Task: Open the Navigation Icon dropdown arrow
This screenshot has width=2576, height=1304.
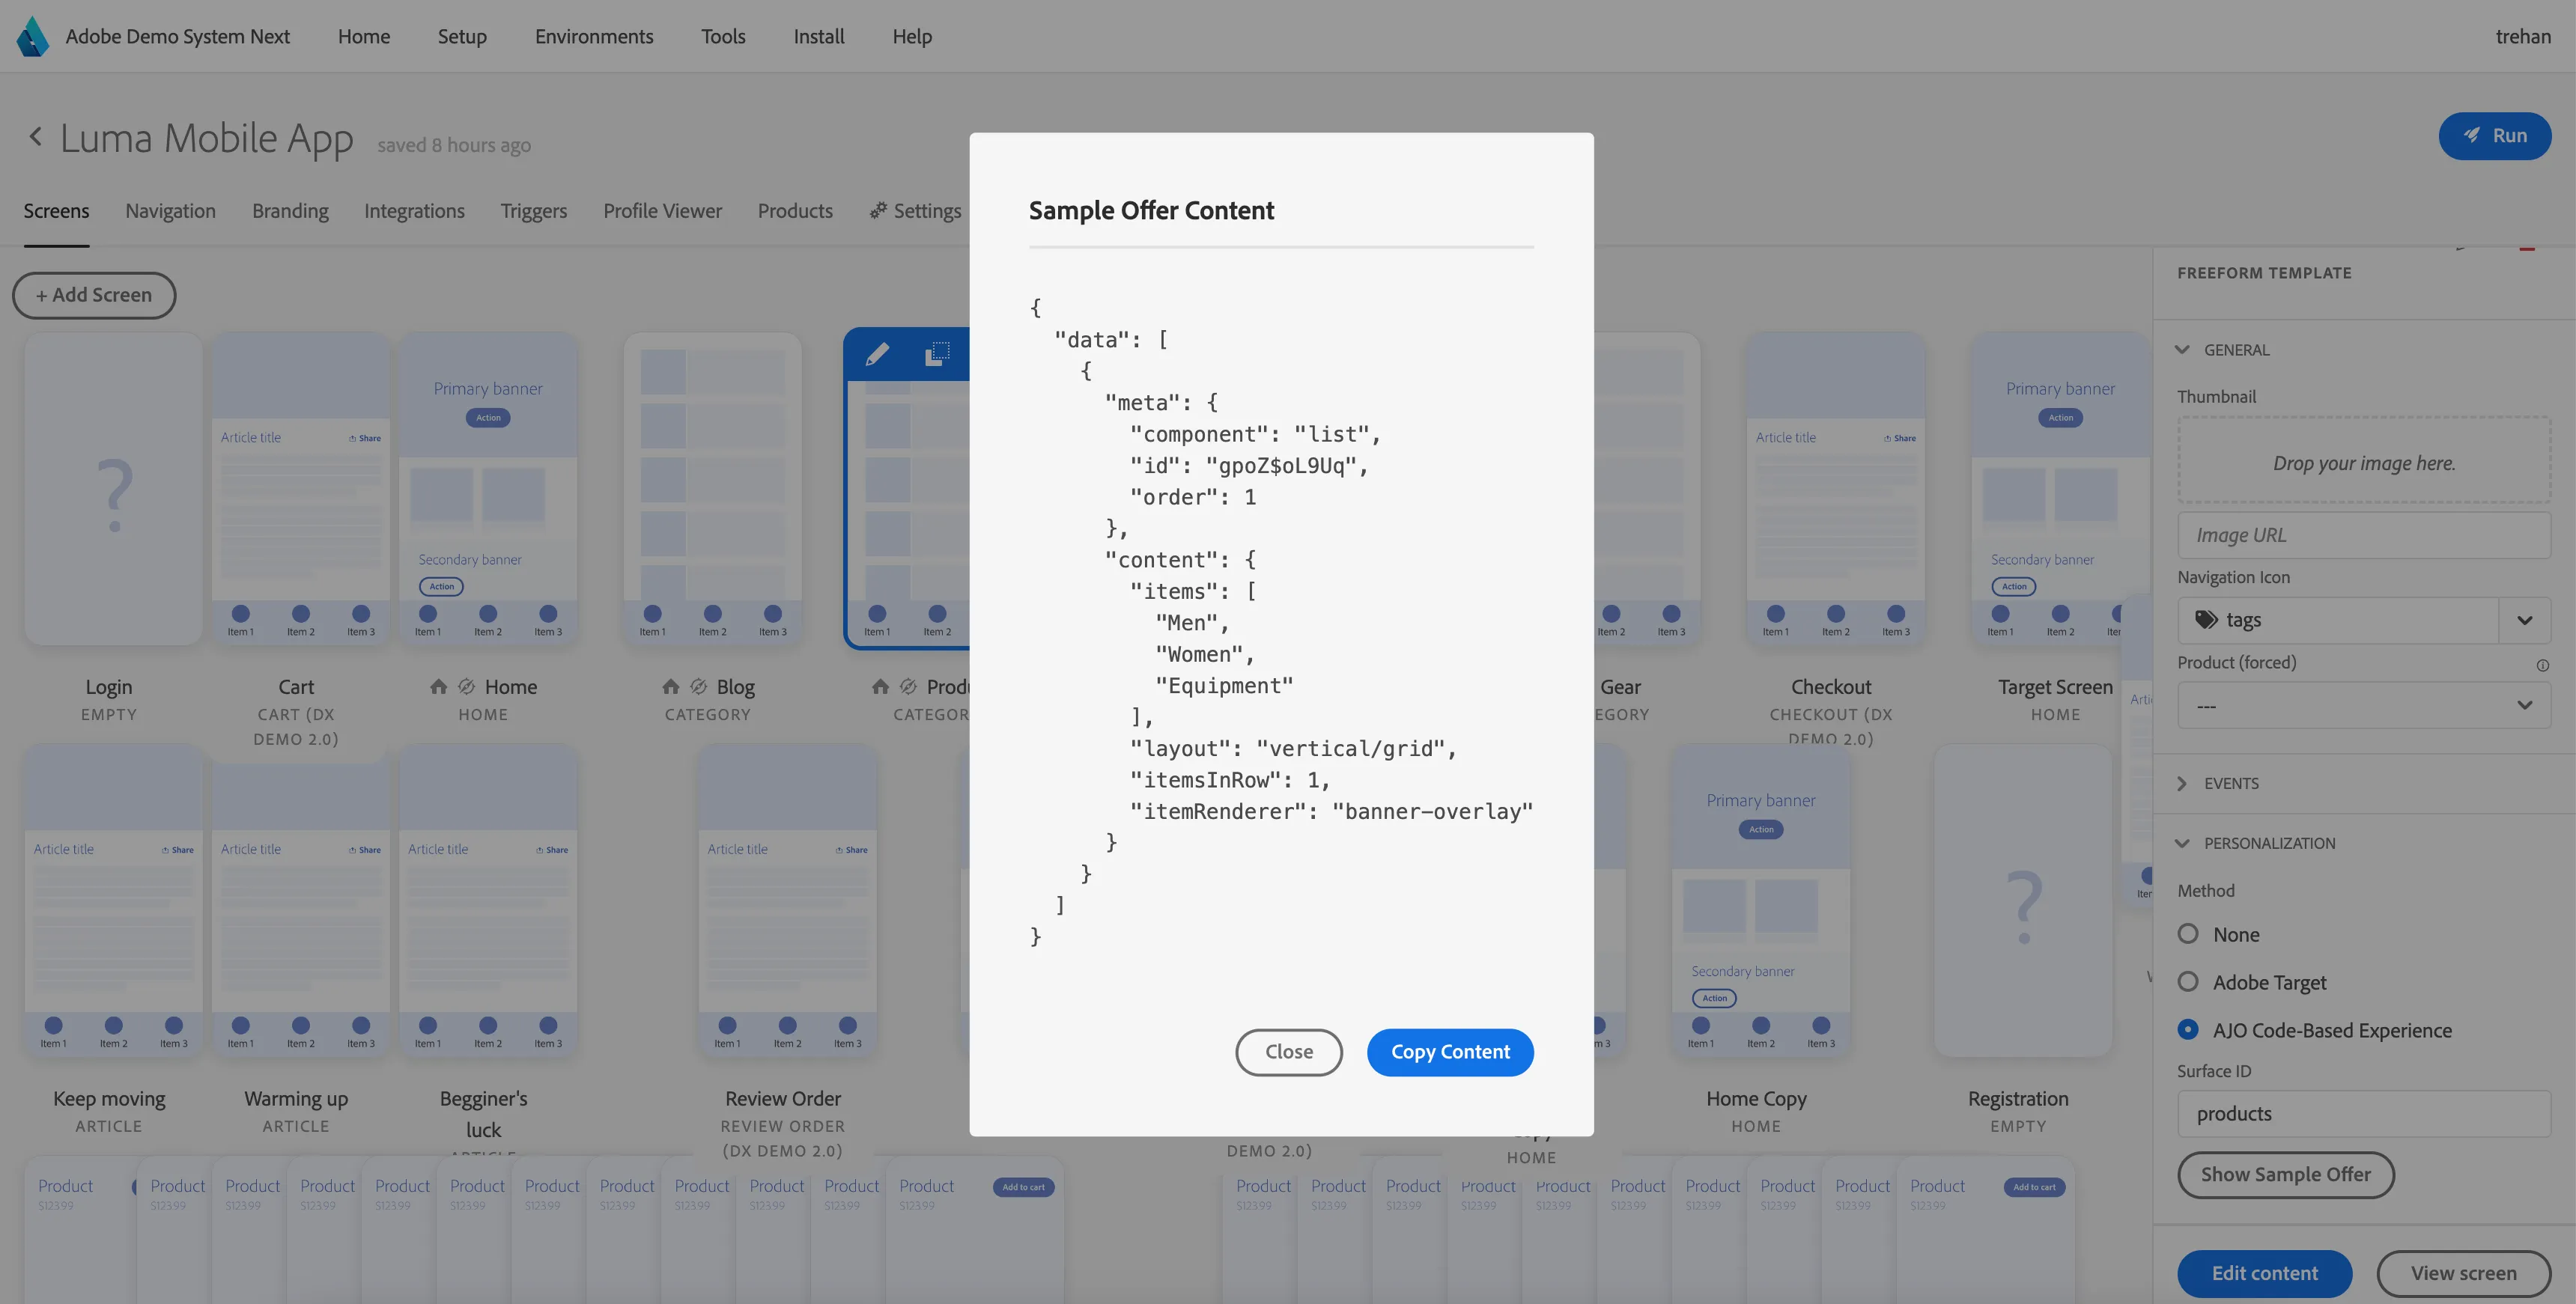Action: pyautogui.click(x=2524, y=620)
